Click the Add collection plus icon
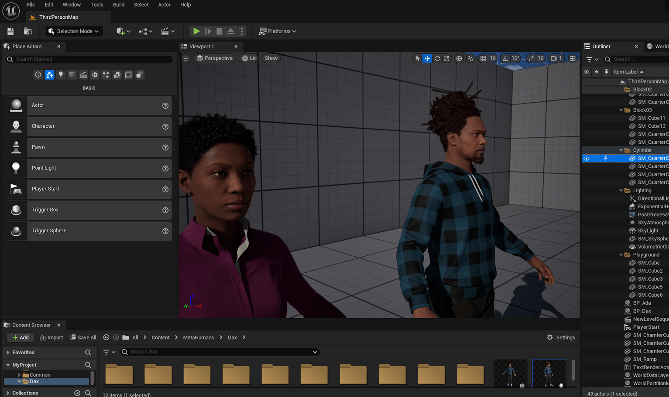Viewport: 669px width, 397px height. pyautogui.click(x=77, y=393)
